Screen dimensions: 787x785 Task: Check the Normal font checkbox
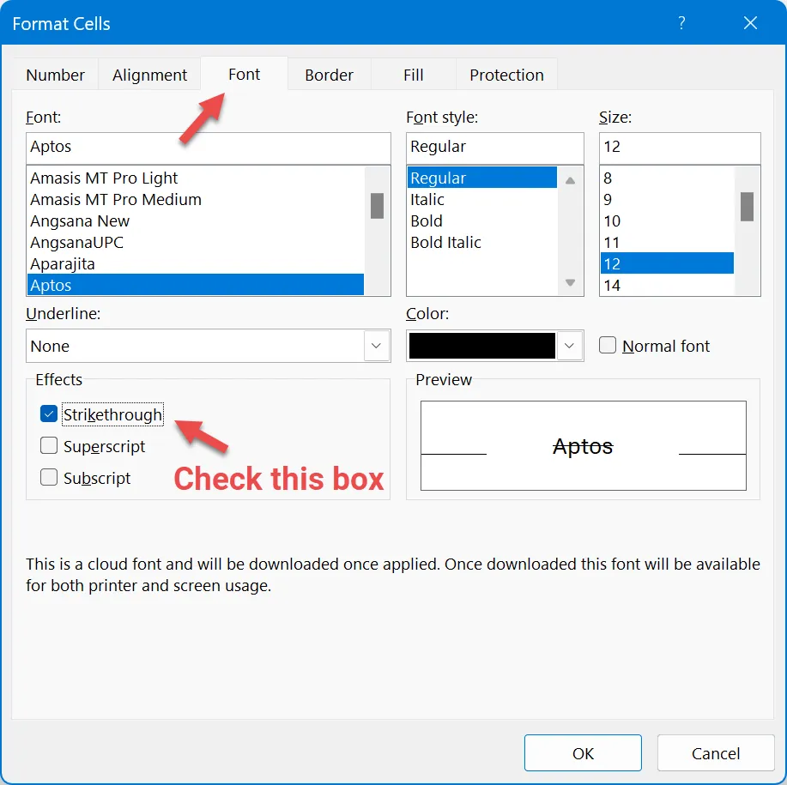click(x=608, y=346)
